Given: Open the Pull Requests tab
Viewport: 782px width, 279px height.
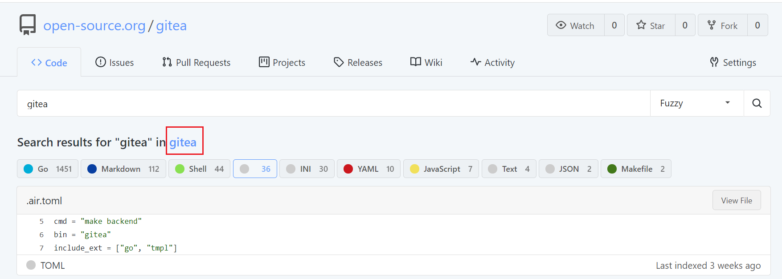Looking at the screenshot, I should pos(197,62).
